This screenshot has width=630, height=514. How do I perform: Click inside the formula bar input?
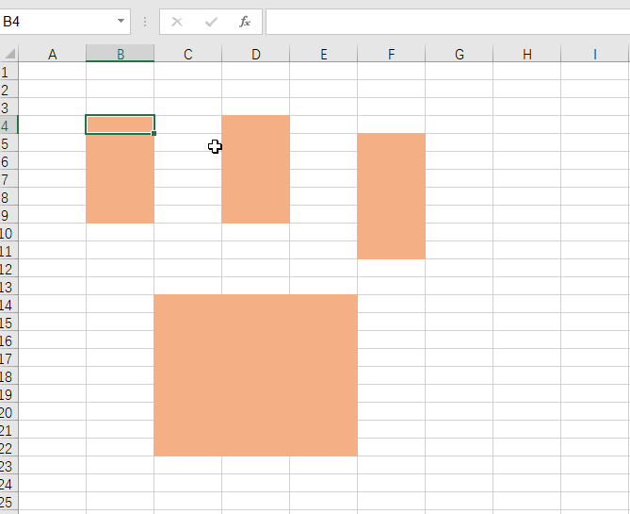pyautogui.click(x=447, y=22)
